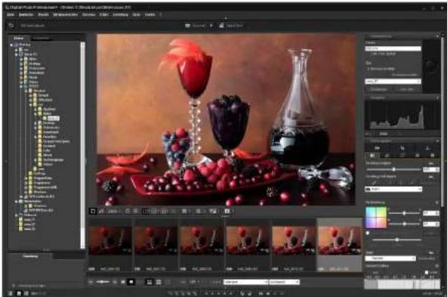Switch to the second tab beside the Folder tab
Image resolution: width=447 pixels, height=297 pixels.
pyautogui.click(x=41, y=39)
